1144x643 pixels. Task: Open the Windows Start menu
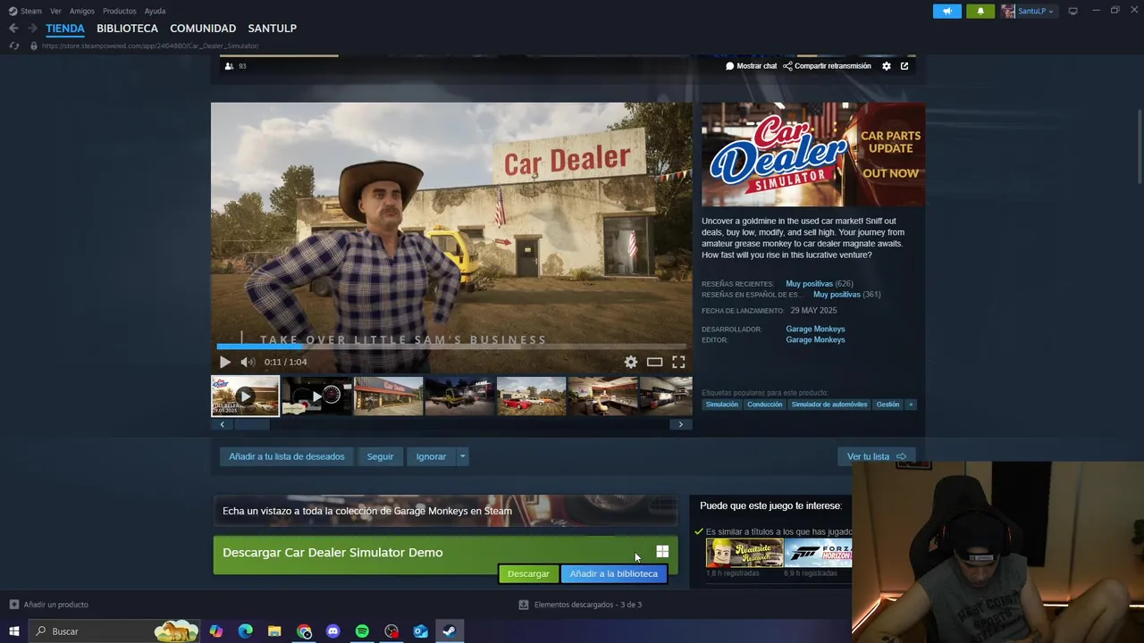pyautogui.click(x=13, y=631)
